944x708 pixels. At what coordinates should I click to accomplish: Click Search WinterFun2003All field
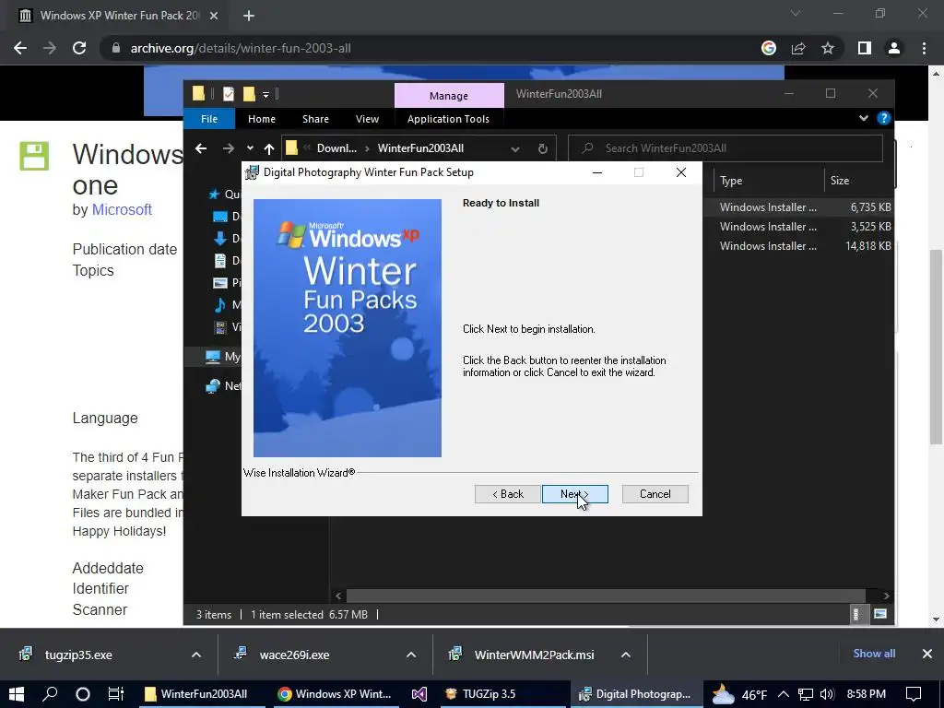pos(726,148)
